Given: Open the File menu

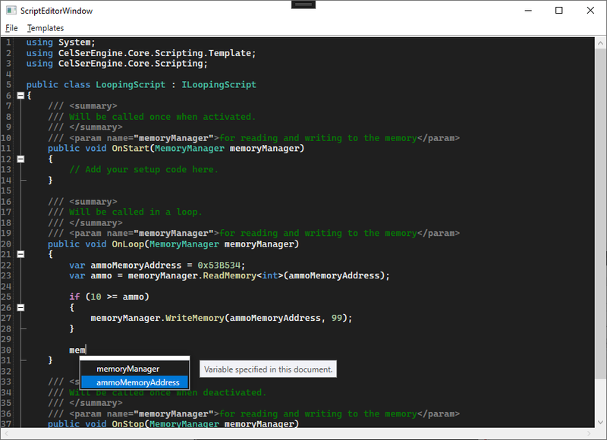Looking at the screenshot, I should pos(11,28).
